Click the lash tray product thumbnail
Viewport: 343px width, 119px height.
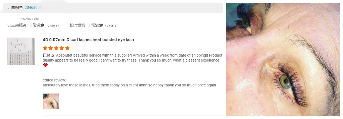tap(21, 51)
